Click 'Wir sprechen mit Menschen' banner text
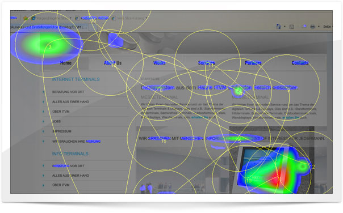This screenshot has width=343, height=213. pyautogui.click(x=232, y=138)
